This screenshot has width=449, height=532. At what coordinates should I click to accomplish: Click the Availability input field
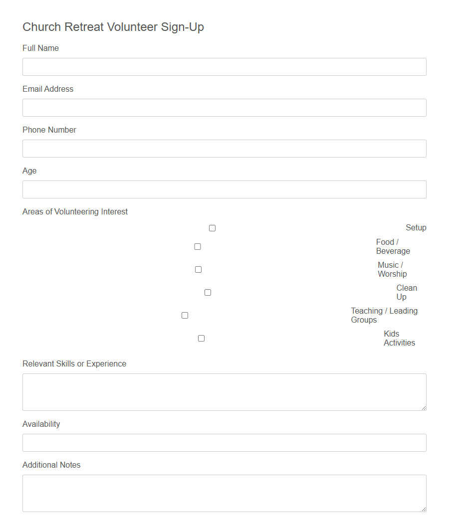coord(224,442)
